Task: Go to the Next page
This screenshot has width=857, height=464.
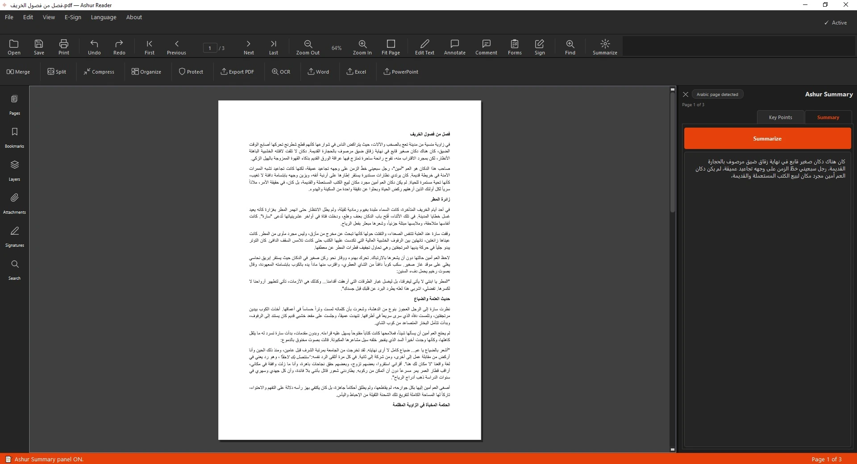Action: 249,47
